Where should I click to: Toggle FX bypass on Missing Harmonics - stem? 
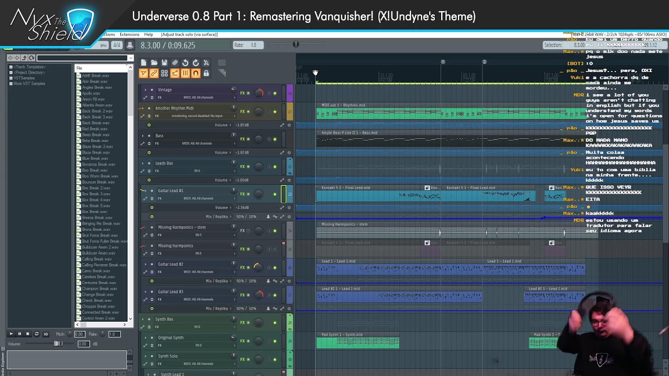(x=248, y=231)
